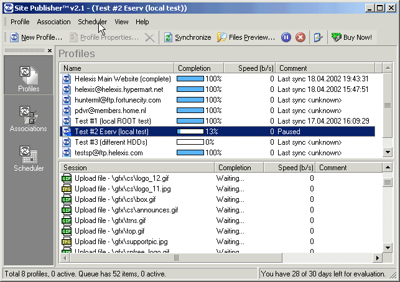Screen dimensions: 400x282
Task: Click JPG icon of logo_11.jpg upload
Action: 67,189
